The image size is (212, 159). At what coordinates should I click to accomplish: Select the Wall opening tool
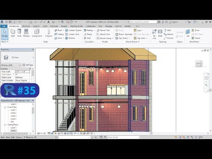[167, 30]
